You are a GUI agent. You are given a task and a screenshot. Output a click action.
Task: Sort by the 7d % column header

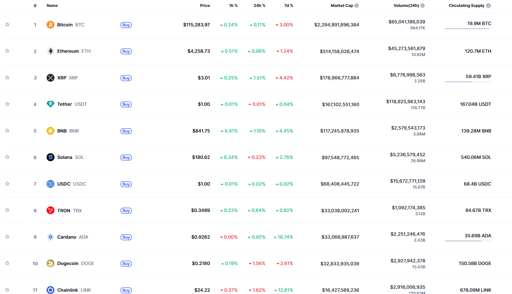coord(289,6)
